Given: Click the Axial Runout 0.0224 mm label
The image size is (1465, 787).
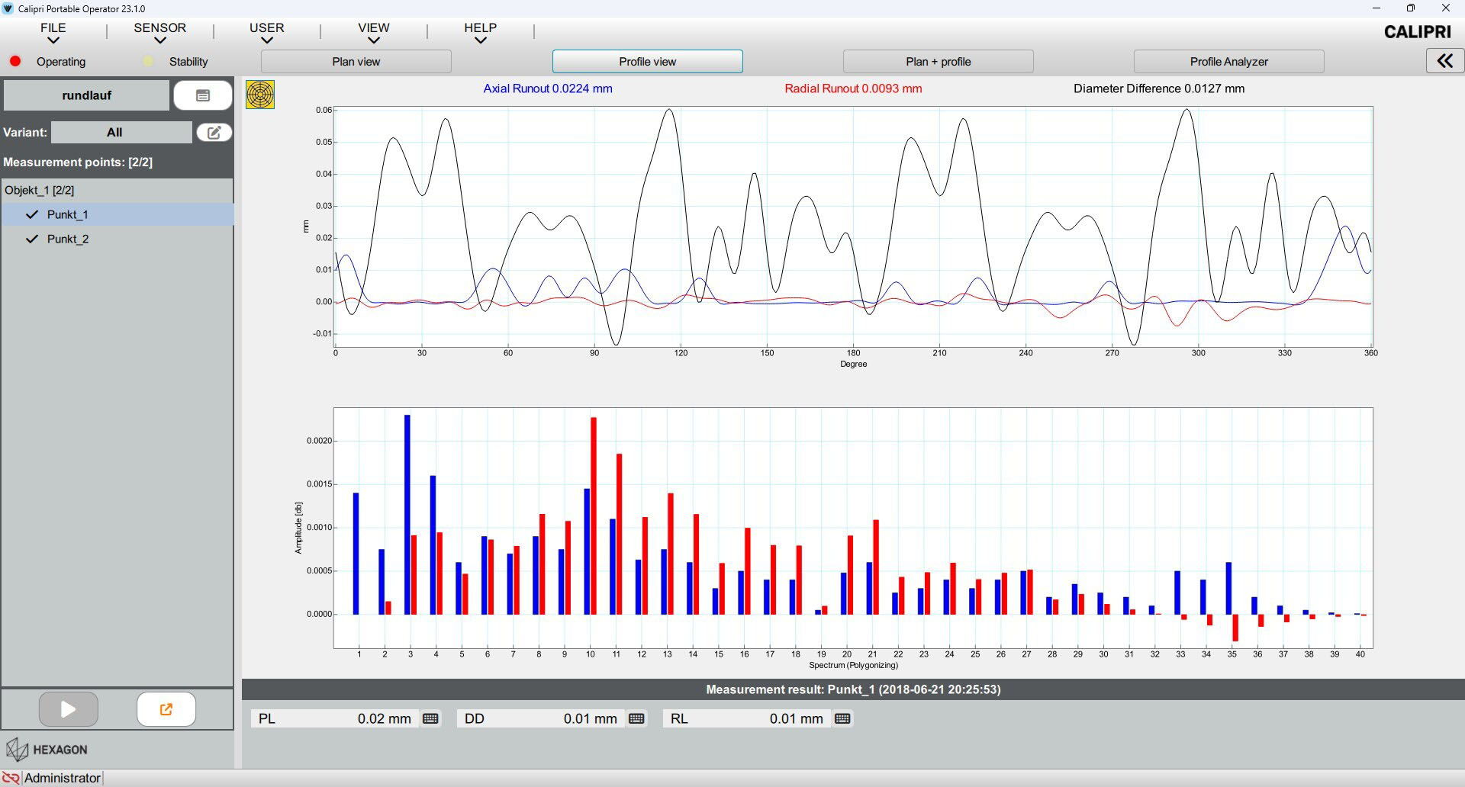Looking at the screenshot, I should (x=548, y=88).
